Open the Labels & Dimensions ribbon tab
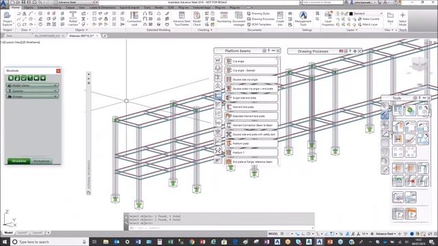Image resolution: width=438 pixels, height=246 pixels. tap(102, 8)
